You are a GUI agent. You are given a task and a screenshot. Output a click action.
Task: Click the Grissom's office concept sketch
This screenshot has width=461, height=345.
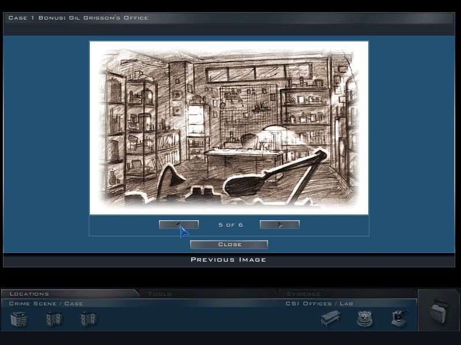tap(229, 127)
